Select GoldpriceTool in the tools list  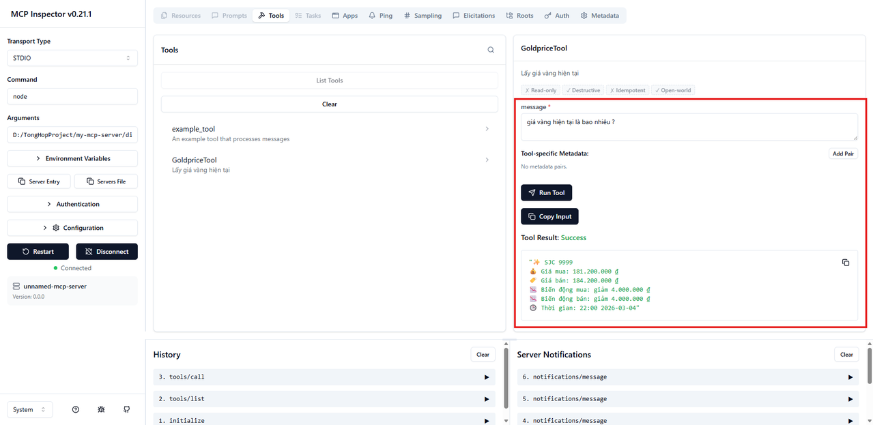pyautogui.click(x=330, y=164)
